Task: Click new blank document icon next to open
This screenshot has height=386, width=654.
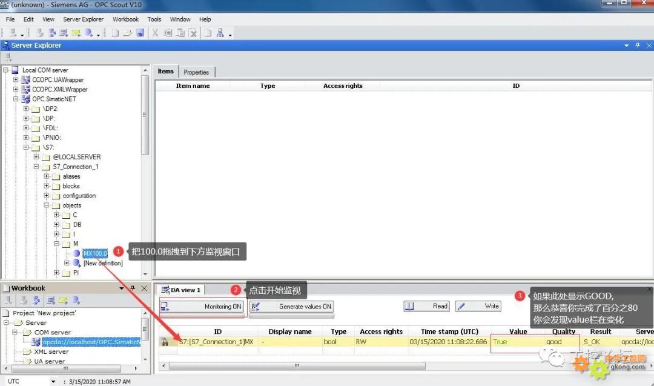Action: pyautogui.click(x=115, y=33)
